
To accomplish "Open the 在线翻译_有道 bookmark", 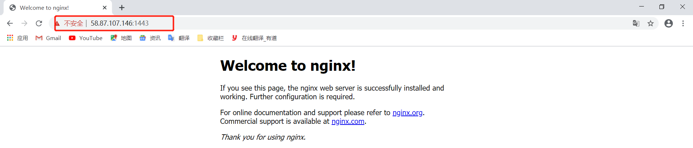I will (x=254, y=38).
